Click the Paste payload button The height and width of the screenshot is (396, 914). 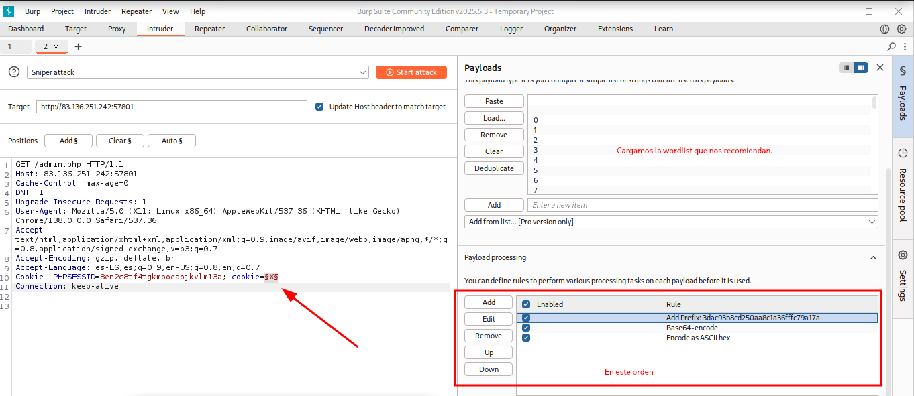tap(494, 101)
